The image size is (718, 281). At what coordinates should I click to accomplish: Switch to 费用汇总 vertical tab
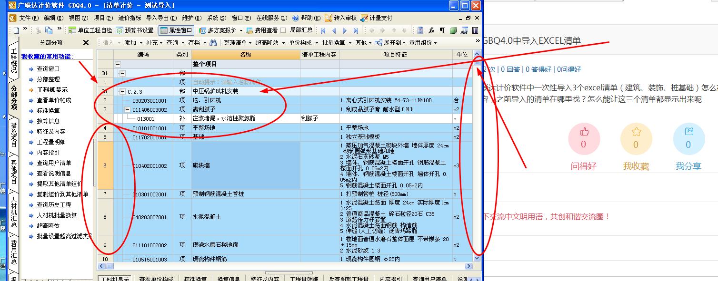(14, 252)
